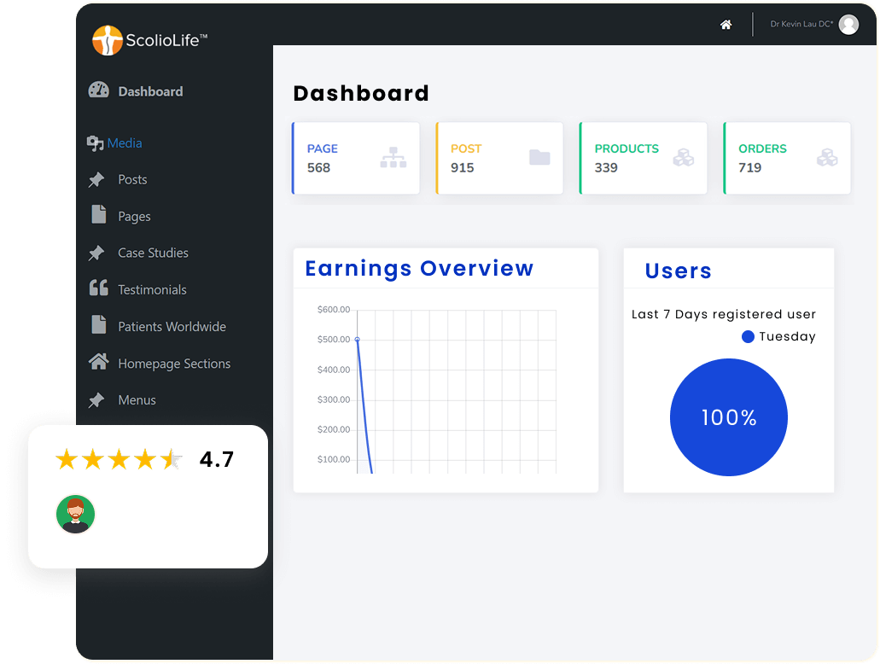Click the cubes icon on Orders card
The width and height of the screenshot is (880, 664).
827,158
